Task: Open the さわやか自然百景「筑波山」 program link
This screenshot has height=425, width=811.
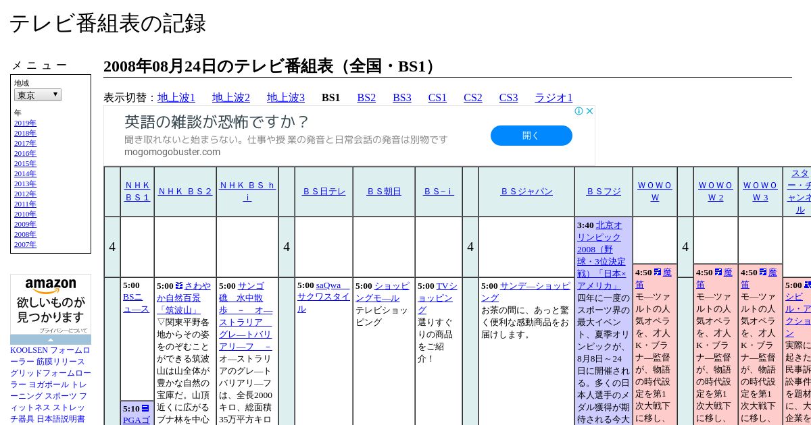Action: coord(183,298)
